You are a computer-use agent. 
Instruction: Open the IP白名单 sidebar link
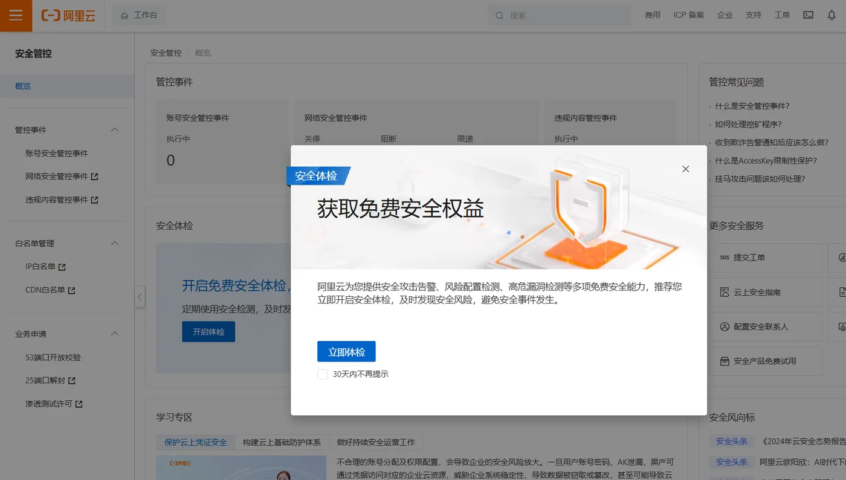click(45, 267)
